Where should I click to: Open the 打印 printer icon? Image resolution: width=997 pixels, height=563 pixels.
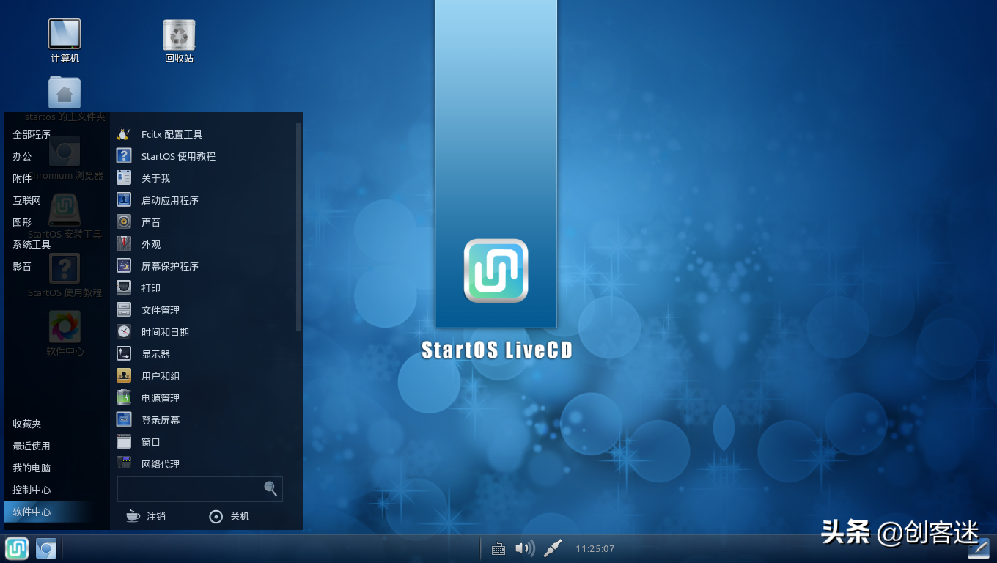124,288
